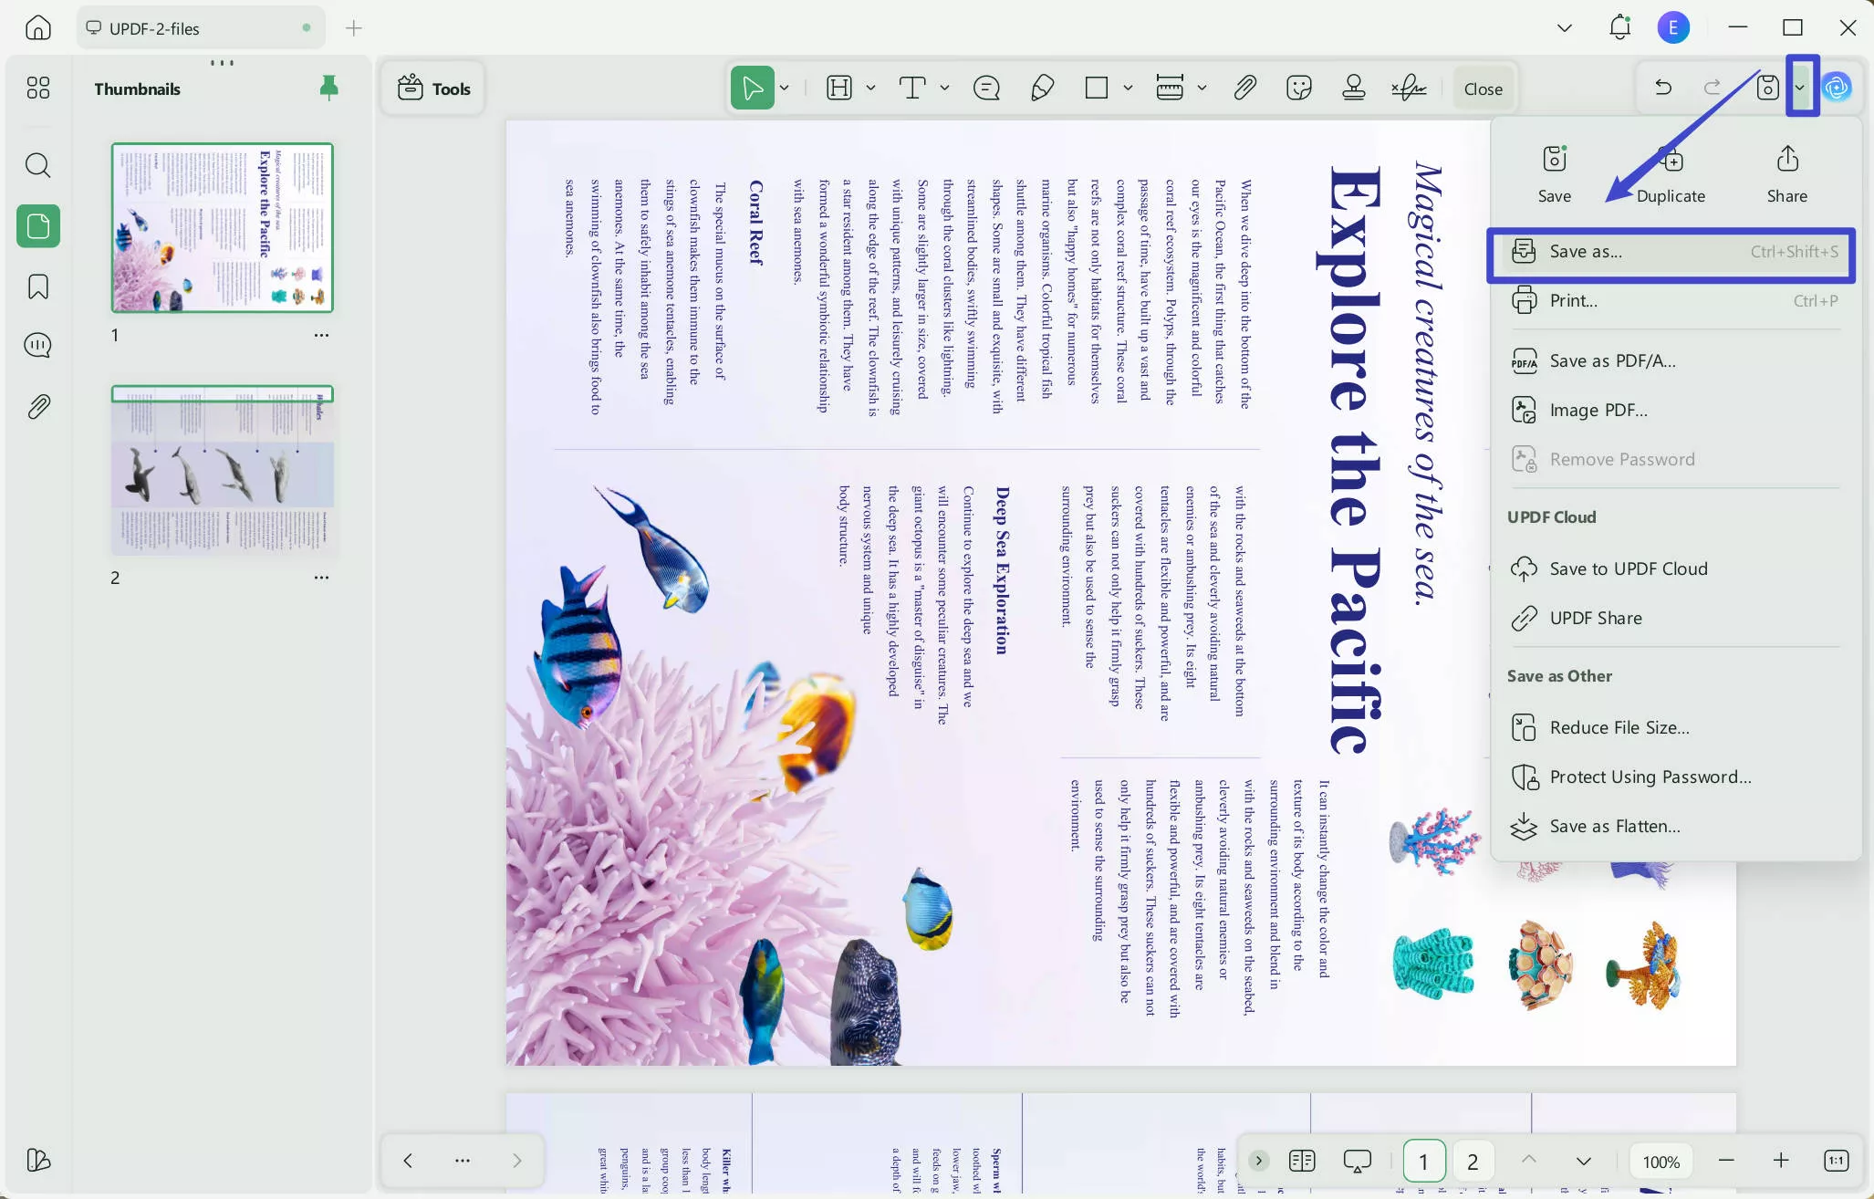Open the comment note tool
This screenshot has height=1199, width=1874.
986,89
